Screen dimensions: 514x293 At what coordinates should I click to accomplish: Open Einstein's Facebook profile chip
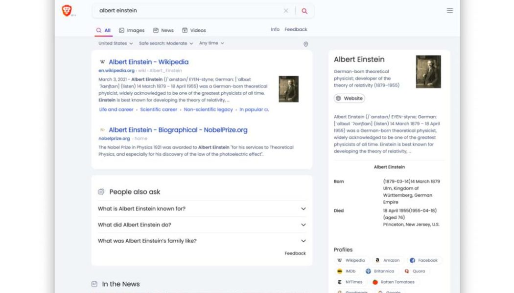(x=424, y=260)
